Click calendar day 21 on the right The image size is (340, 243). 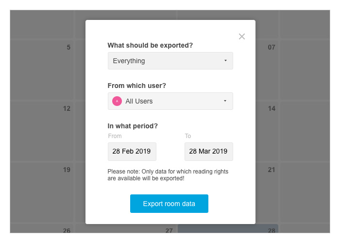272,170
